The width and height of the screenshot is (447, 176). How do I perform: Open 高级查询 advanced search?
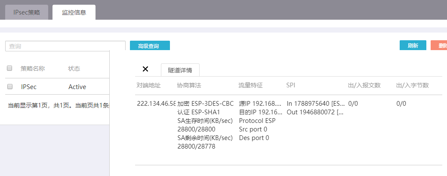click(150, 46)
